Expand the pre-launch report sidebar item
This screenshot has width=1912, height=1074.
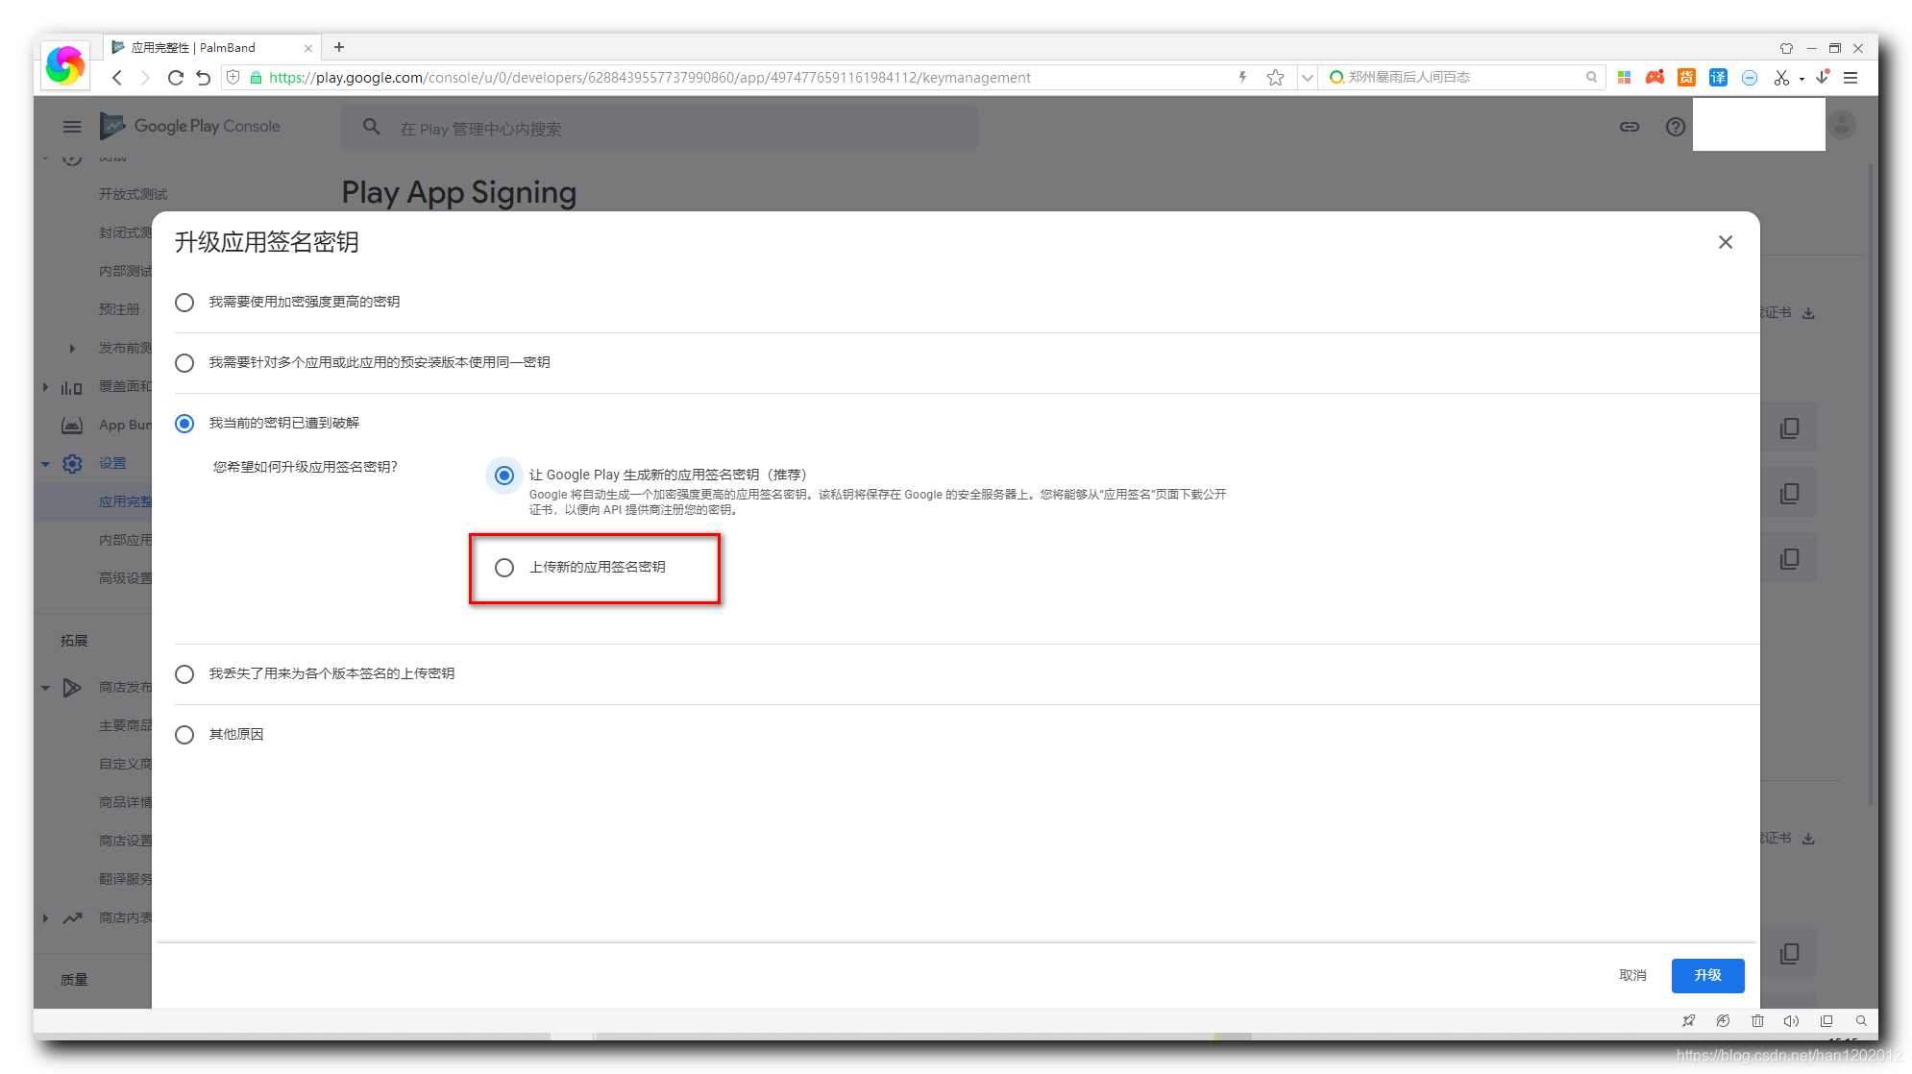72,349
